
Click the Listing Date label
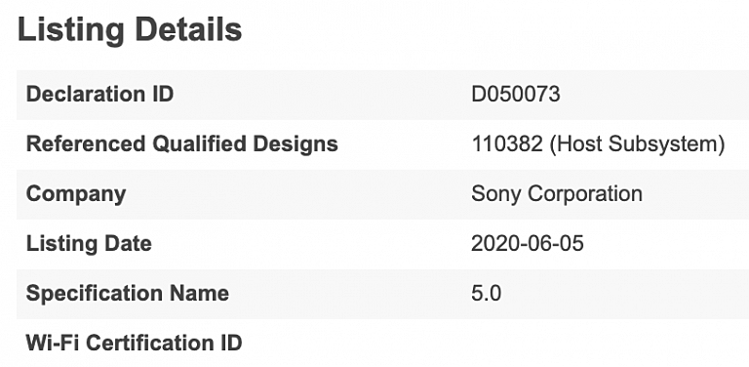click(89, 243)
